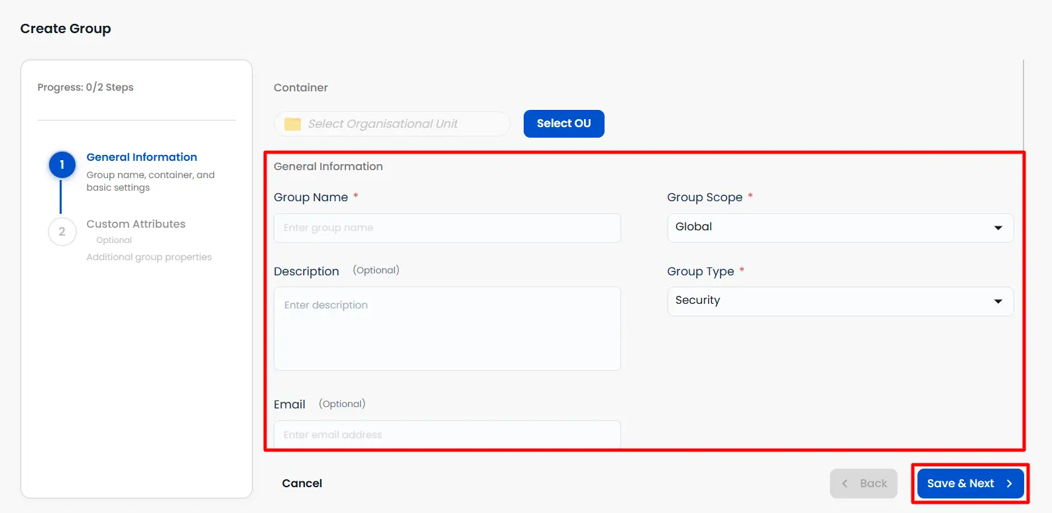Click the Select Organisational Unit field

point(392,124)
